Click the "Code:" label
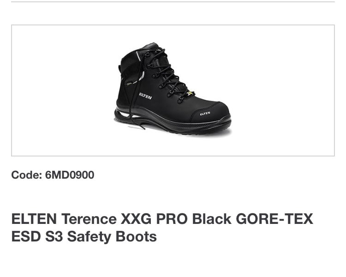 coord(27,175)
